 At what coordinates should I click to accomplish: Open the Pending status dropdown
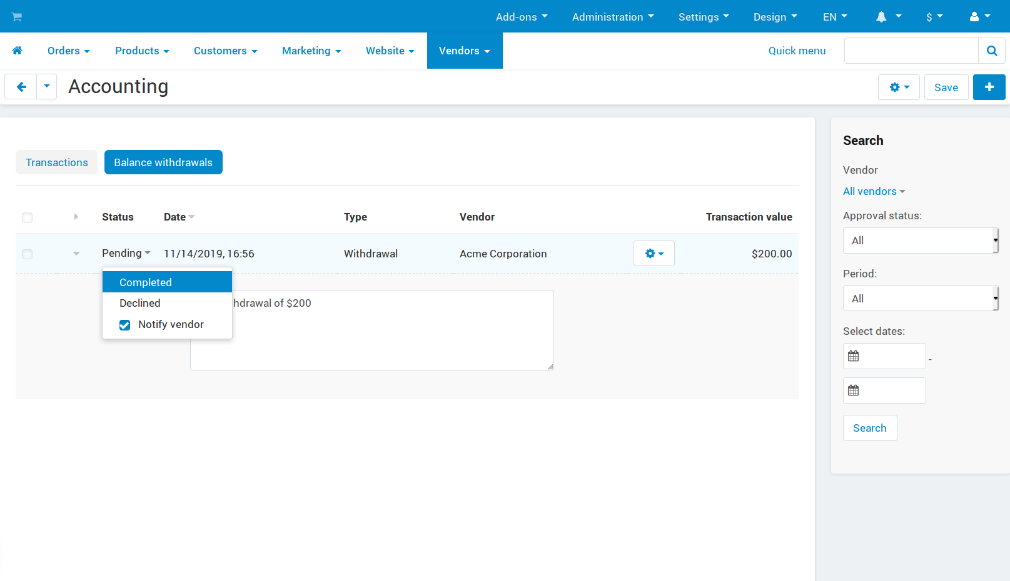[126, 253]
